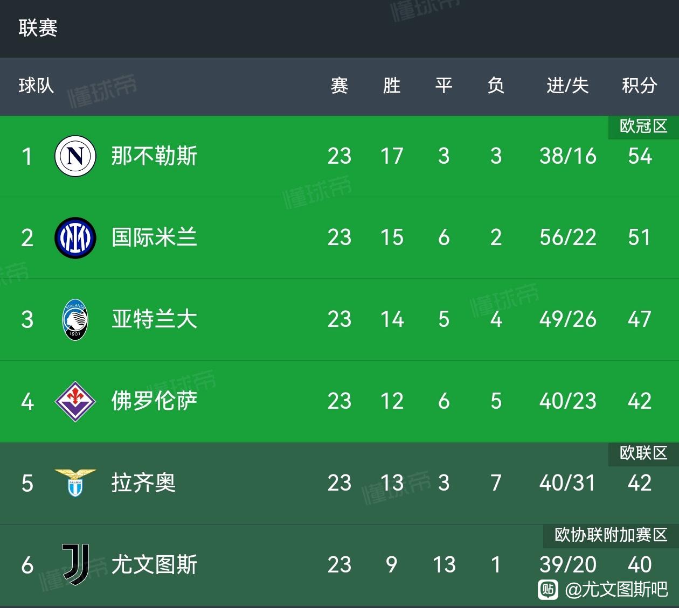Click the 欧联区 zone label
The height and width of the screenshot is (608, 679).
coord(643,453)
